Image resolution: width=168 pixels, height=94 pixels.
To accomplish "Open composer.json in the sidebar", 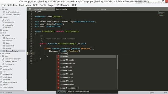I will [8, 87].
